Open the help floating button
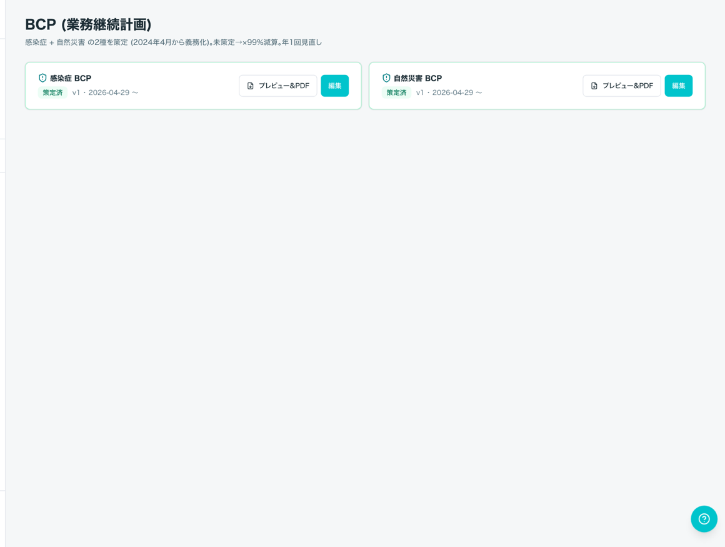This screenshot has width=725, height=547. click(x=704, y=519)
